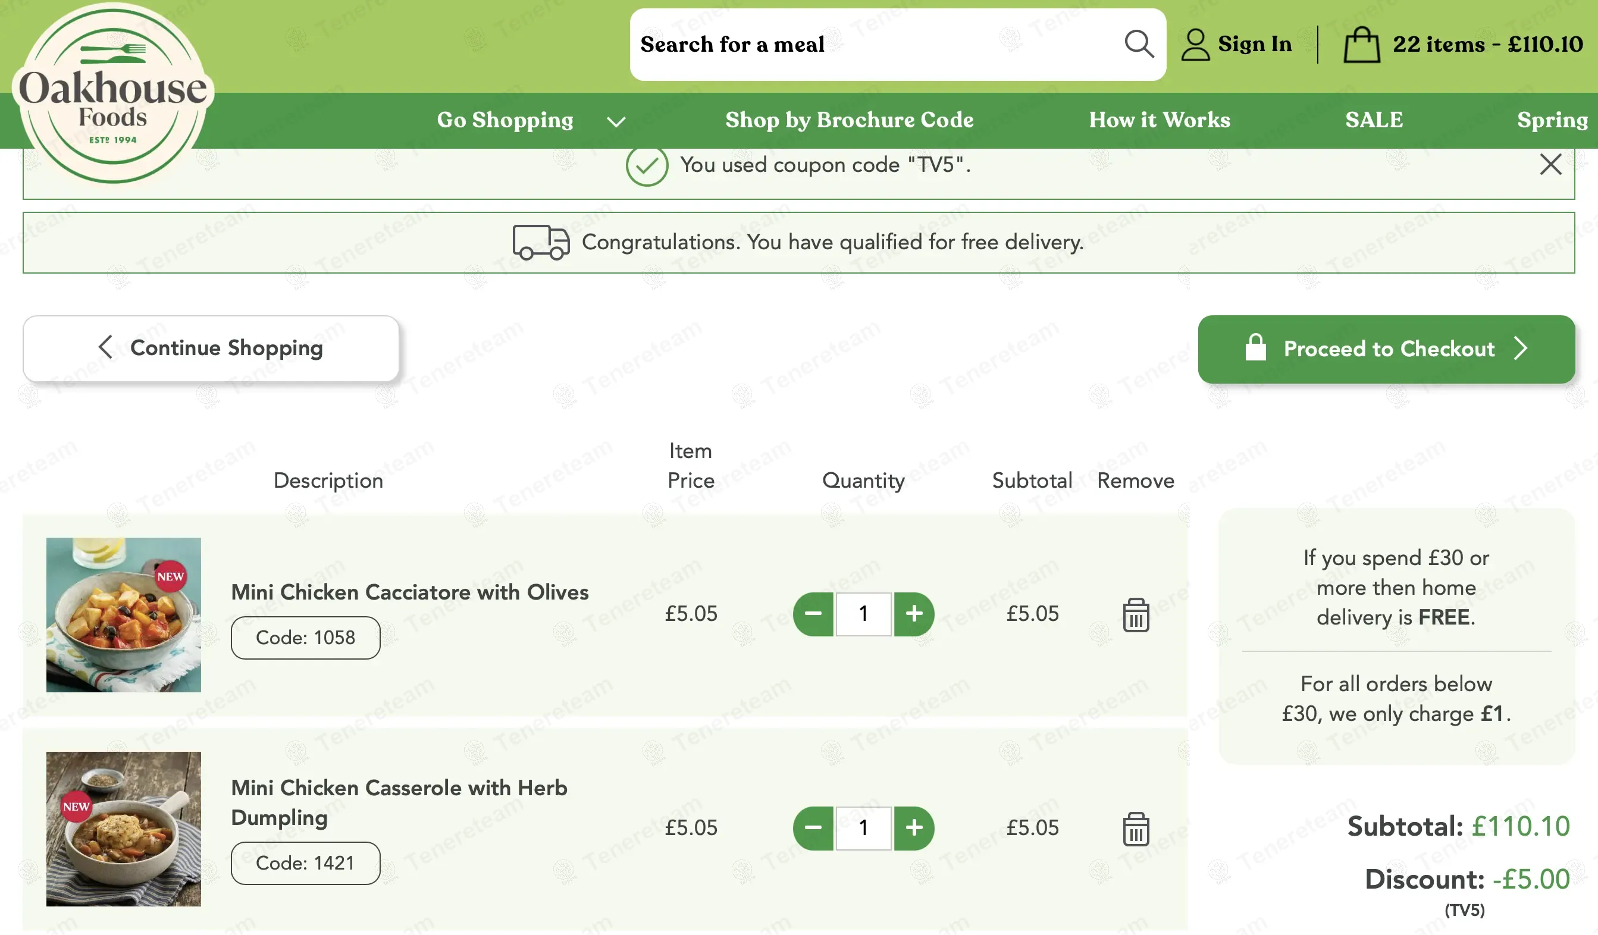Increase Chicken Casserole quantity
This screenshot has height=935, width=1598.
pyautogui.click(x=914, y=828)
